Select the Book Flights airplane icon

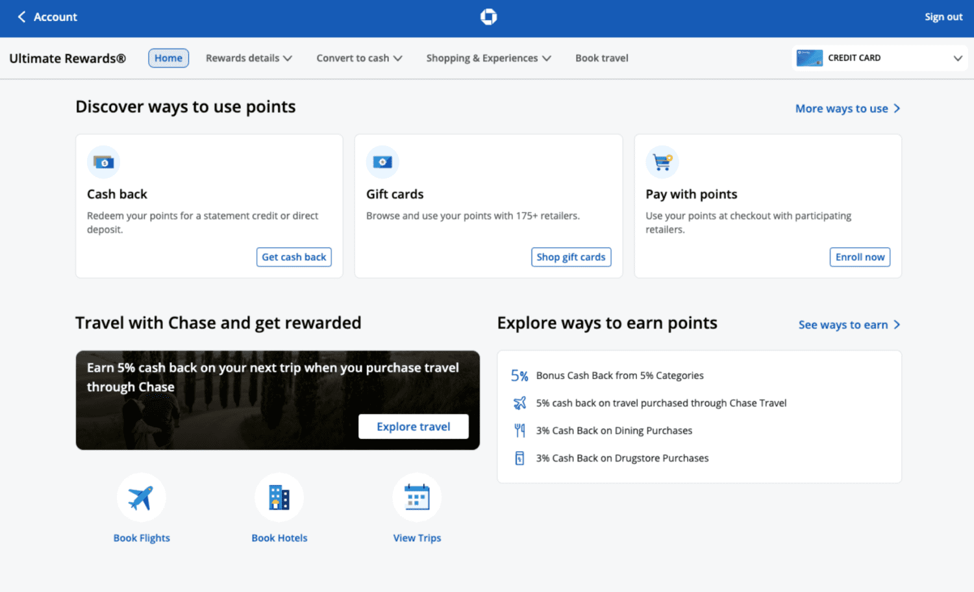[141, 497]
